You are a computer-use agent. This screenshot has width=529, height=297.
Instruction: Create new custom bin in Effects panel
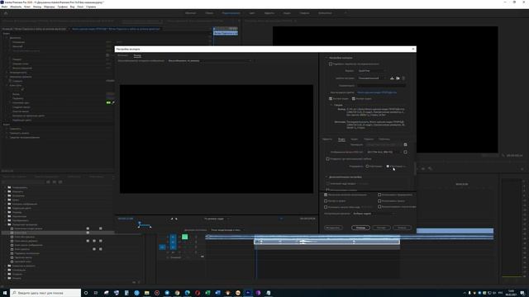tap(134, 282)
